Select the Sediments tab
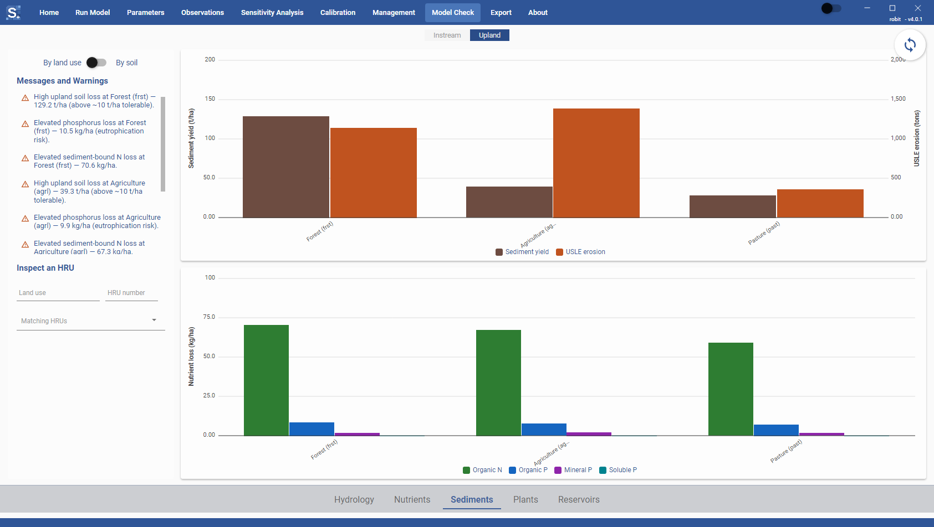934x527 pixels. (472, 499)
